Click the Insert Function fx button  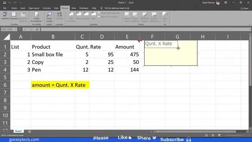pos(37,30)
